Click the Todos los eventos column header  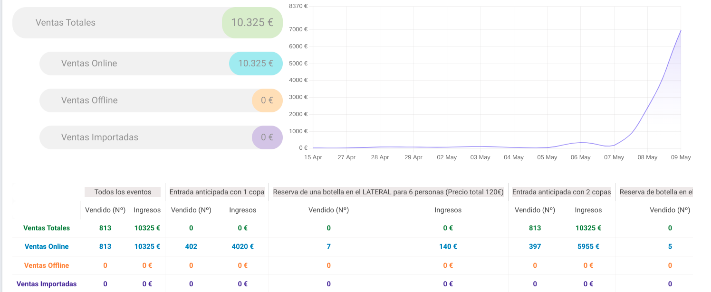click(x=123, y=192)
